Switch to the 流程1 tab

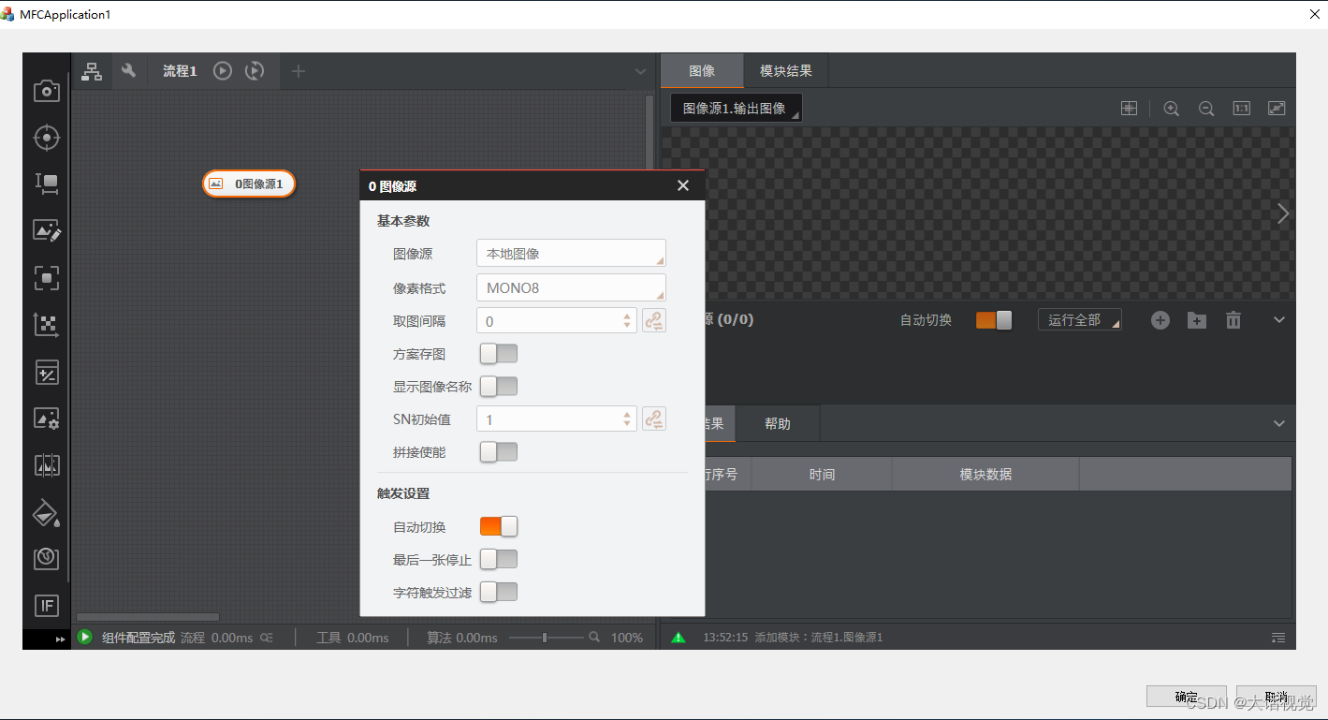(x=180, y=71)
